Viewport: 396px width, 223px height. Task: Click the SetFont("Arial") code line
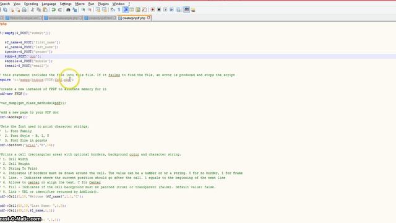coord(27,145)
